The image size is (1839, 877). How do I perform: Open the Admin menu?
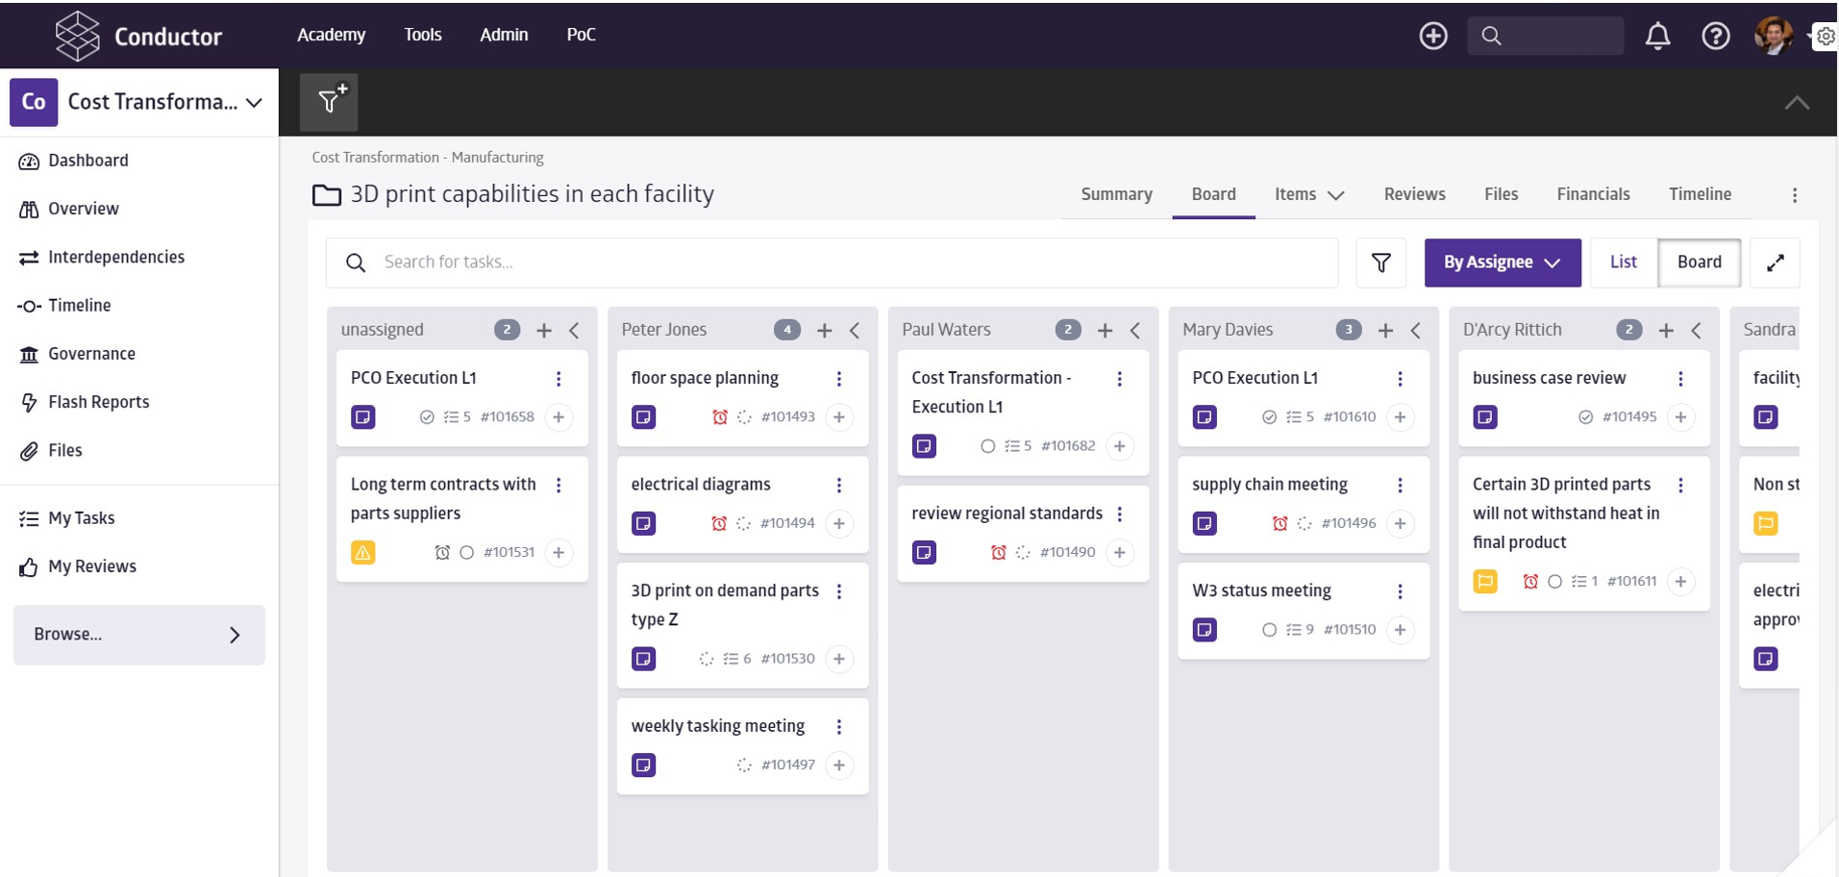[x=504, y=35]
